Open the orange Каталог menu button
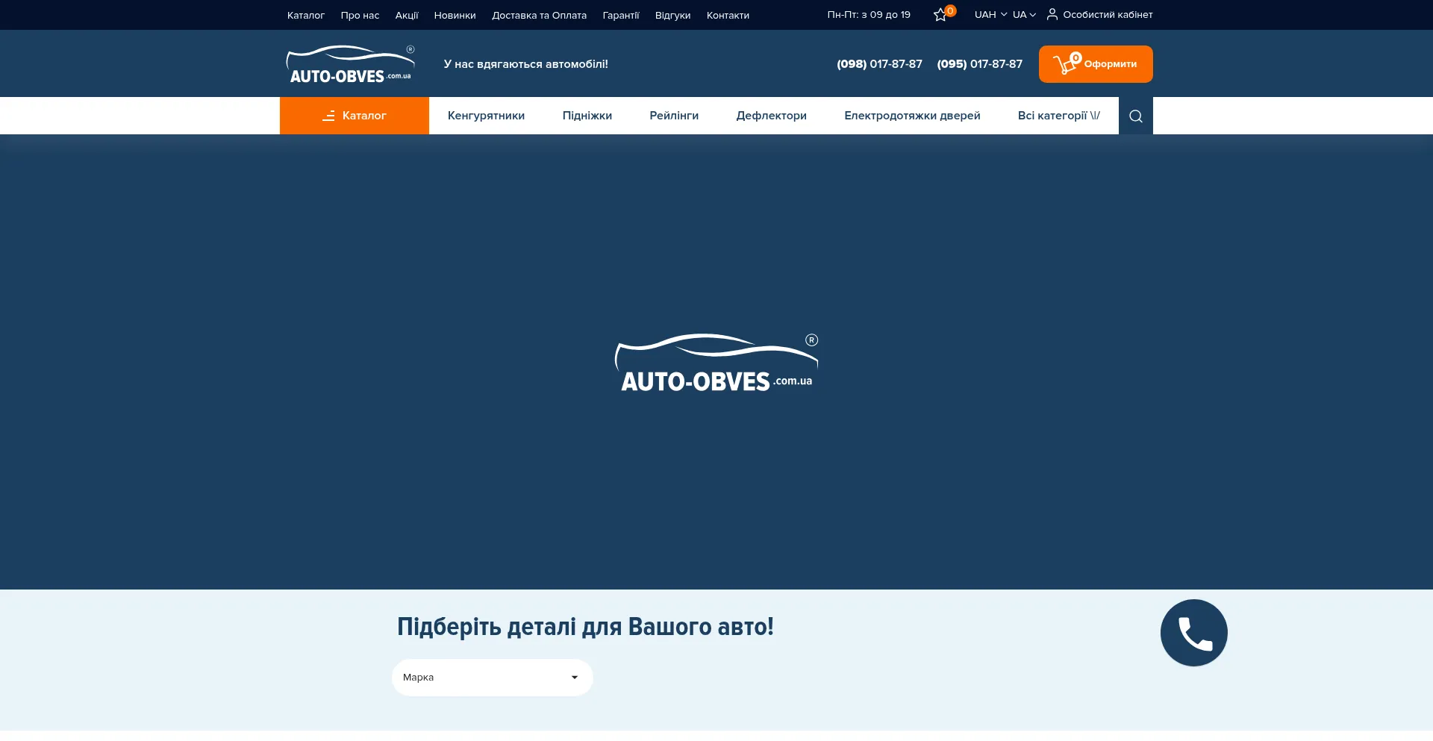Image resolution: width=1433 pixels, height=741 pixels. pyautogui.click(x=355, y=116)
